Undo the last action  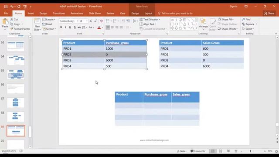(12, 7)
